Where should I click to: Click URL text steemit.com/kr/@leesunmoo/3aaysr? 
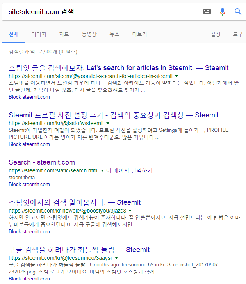coord(61,258)
